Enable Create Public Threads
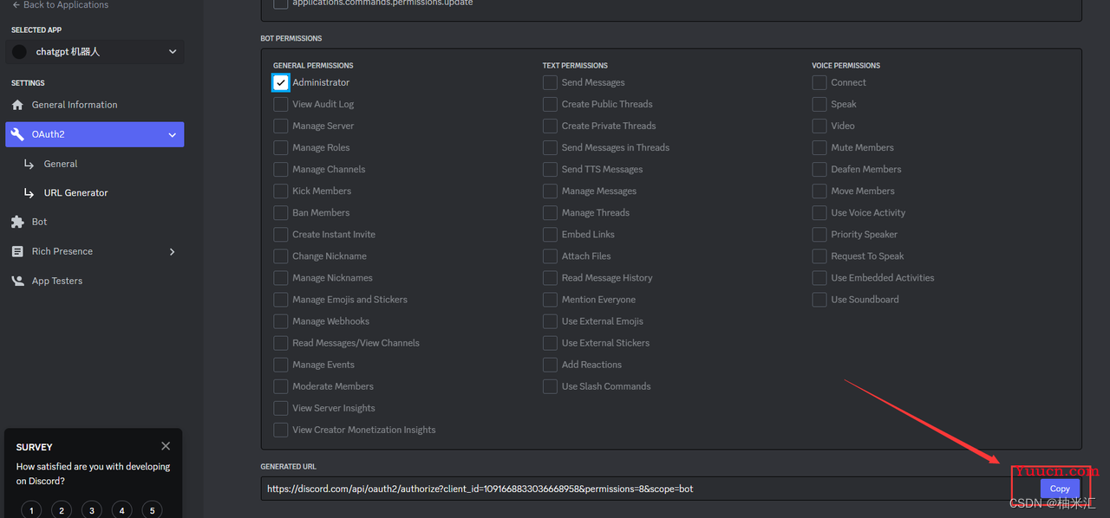Screen dimensions: 1110x518 [550, 104]
